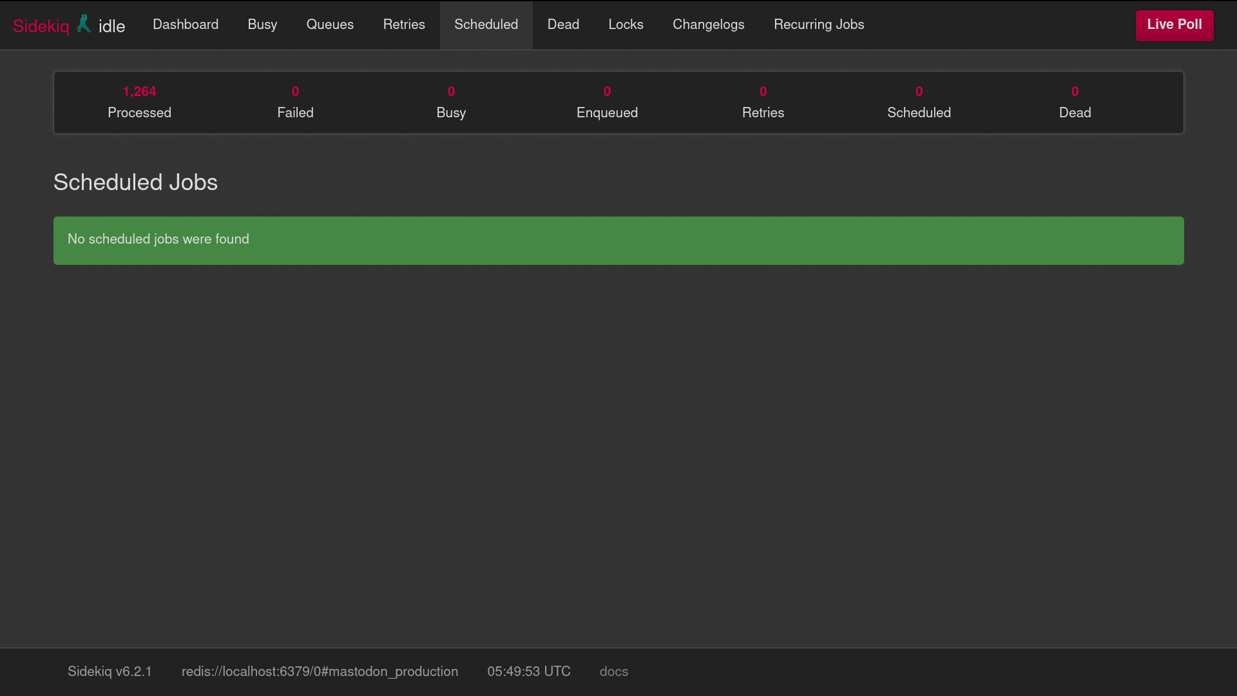Click the Busy count in summary bar
This screenshot has width=1237, height=696.
451,102
